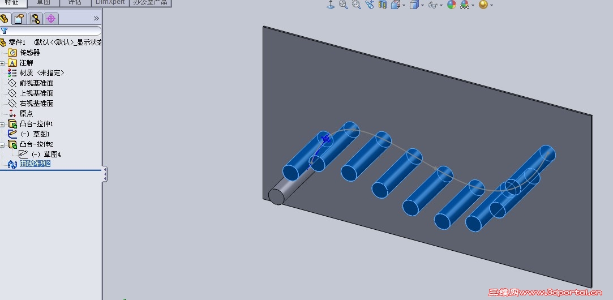Select the 原点 origin item
This screenshot has height=300, width=613.
(26, 113)
